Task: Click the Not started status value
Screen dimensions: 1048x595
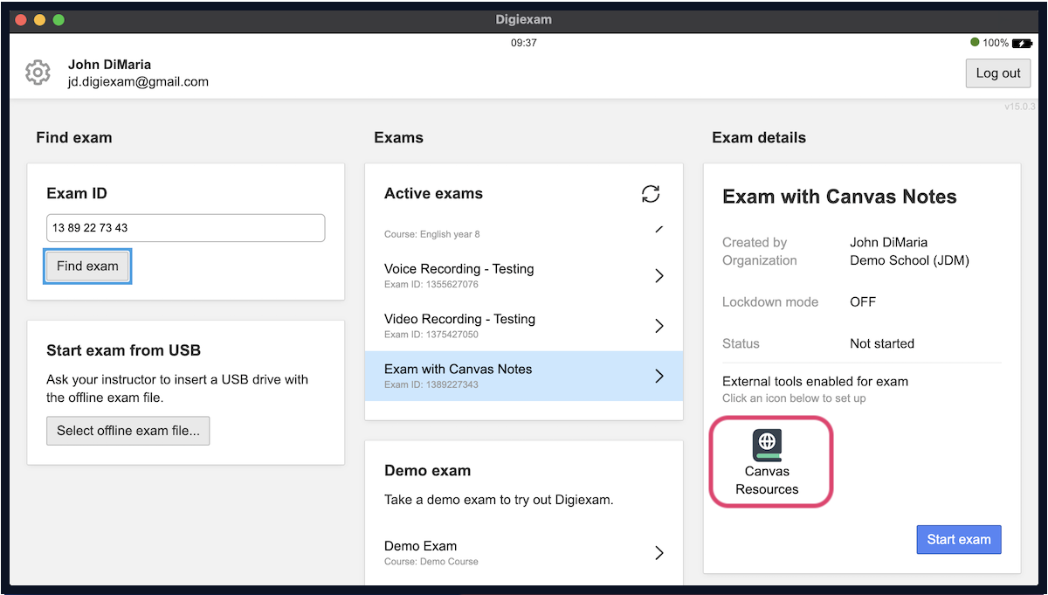Action: 882,344
